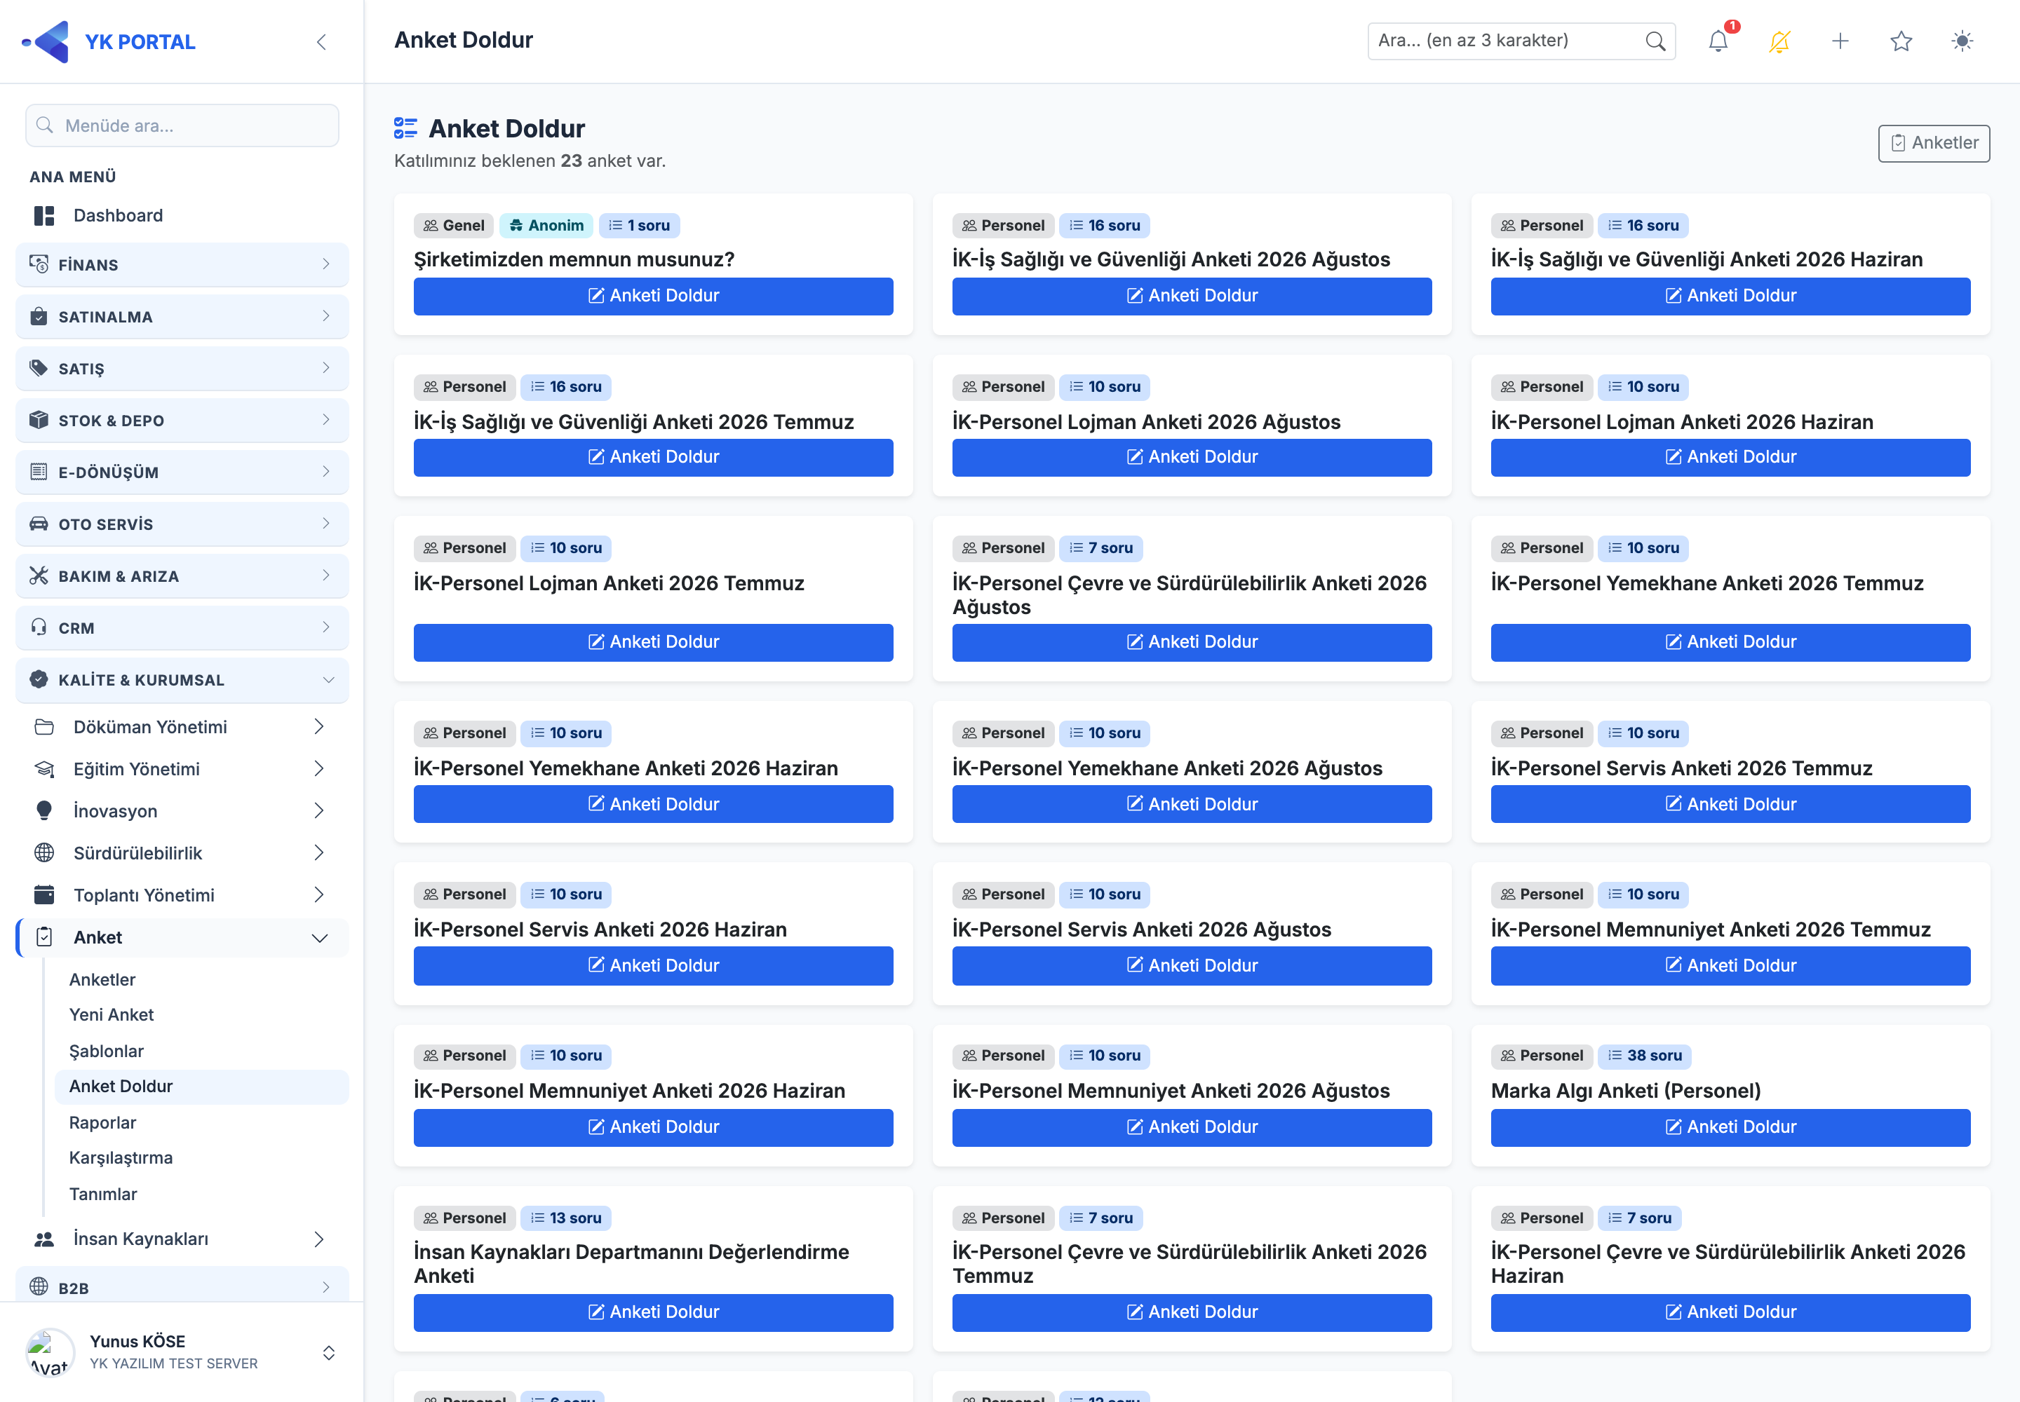Select the Anket Doldur sidebar item
This screenshot has height=1402, width=2020.
click(x=201, y=1087)
